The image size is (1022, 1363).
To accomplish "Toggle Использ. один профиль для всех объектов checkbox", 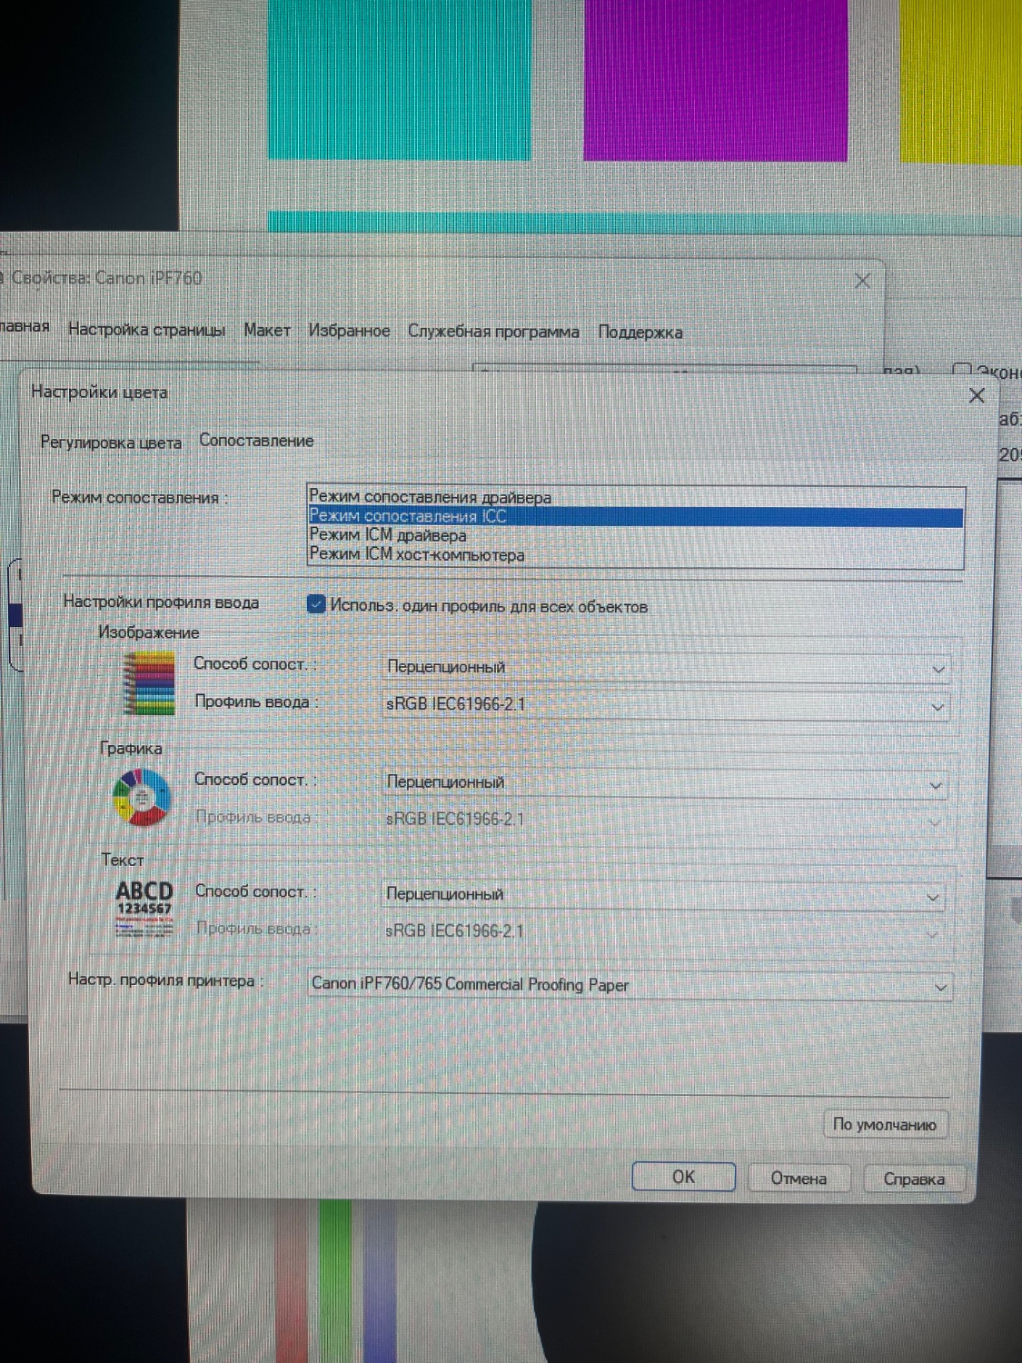I will click(x=316, y=604).
